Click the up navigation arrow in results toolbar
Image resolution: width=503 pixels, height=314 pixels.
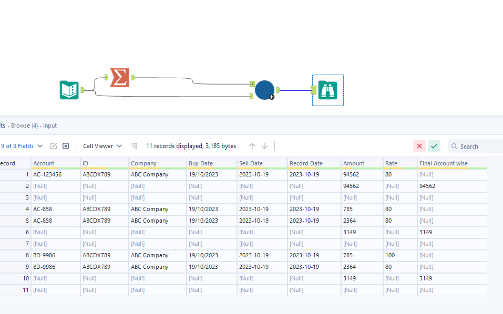[252, 145]
